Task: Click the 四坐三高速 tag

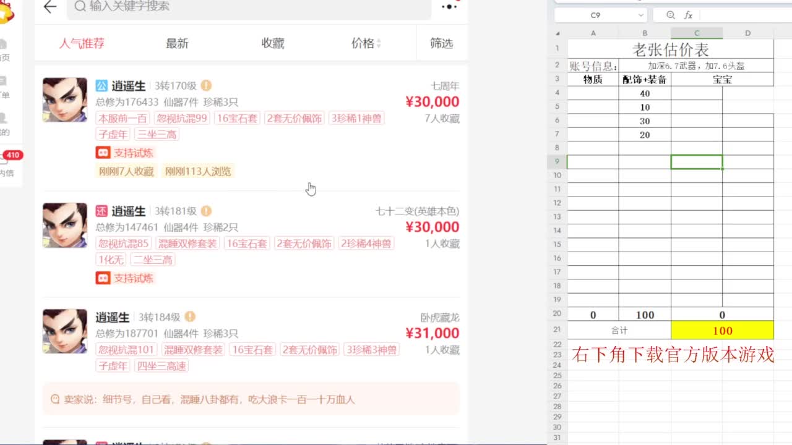Action: point(161,366)
